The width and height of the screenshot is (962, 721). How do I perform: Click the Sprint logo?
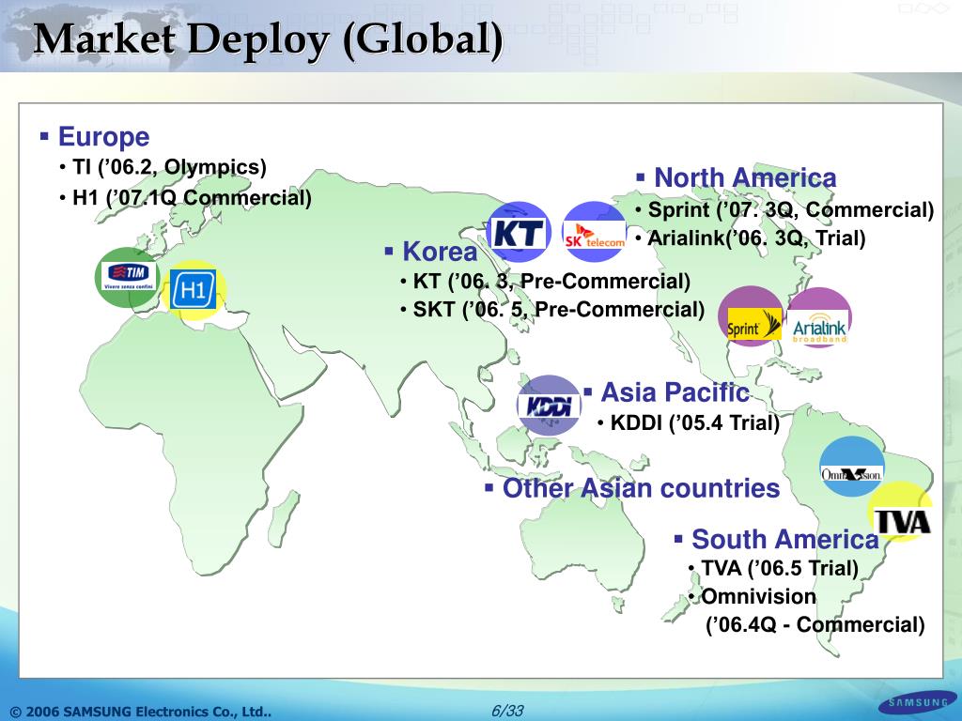pyautogui.click(x=751, y=317)
